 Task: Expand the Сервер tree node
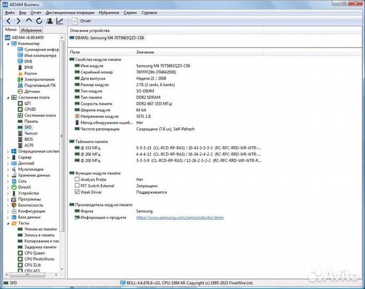pyautogui.click(x=8, y=157)
